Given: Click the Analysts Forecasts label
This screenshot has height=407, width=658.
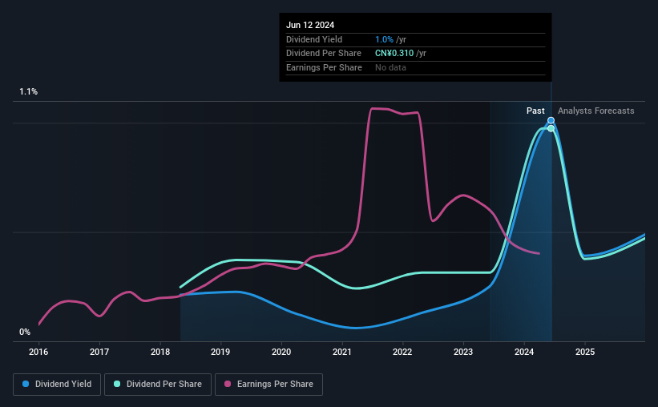Looking at the screenshot, I should [x=596, y=111].
